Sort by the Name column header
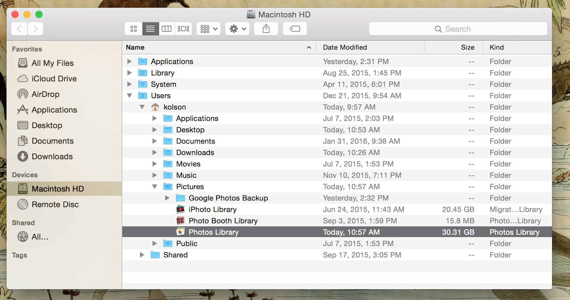The image size is (570, 300). pyautogui.click(x=219, y=47)
